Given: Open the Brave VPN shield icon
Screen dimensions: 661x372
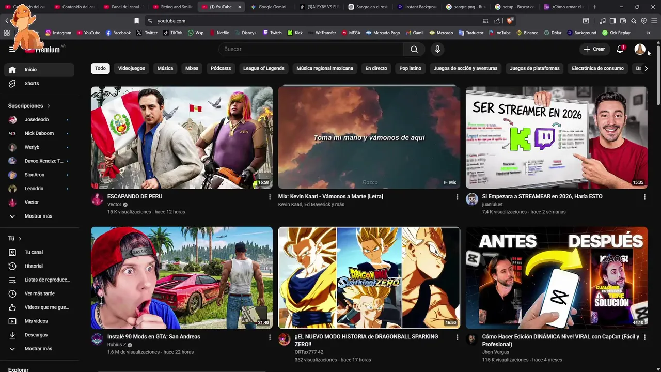Looking at the screenshot, I should 643,21.
